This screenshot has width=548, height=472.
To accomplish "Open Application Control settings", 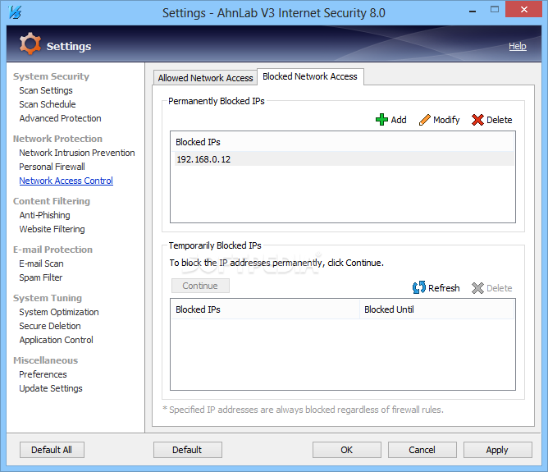I will pos(57,340).
